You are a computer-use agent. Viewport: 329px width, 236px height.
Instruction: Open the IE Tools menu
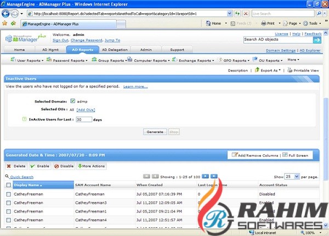(312, 23)
